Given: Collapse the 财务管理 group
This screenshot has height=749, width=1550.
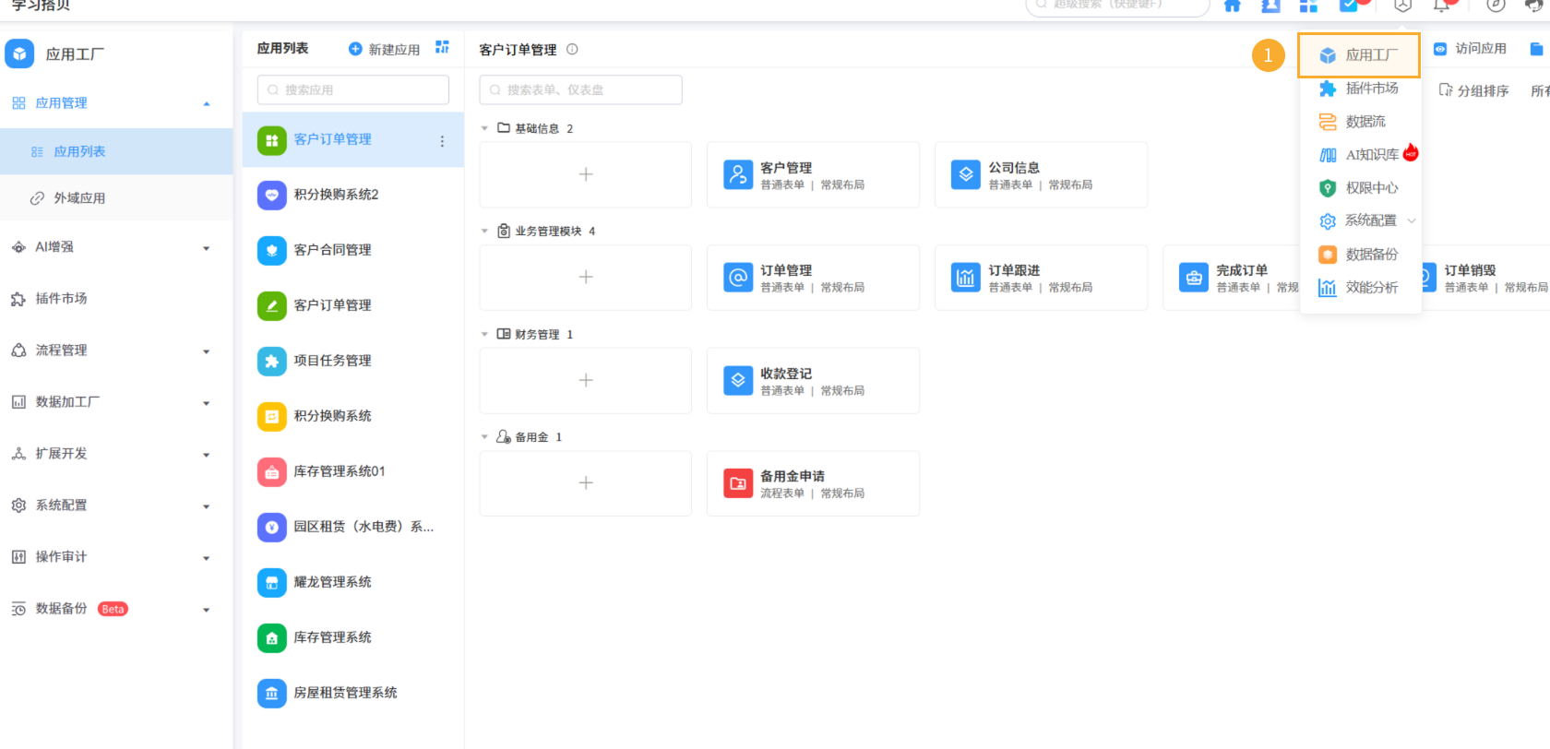Looking at the screenshot, I should (484, 334).
